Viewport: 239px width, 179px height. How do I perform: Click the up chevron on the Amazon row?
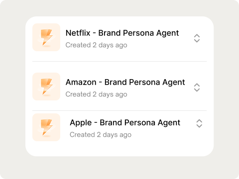click(x=197, y=85)
